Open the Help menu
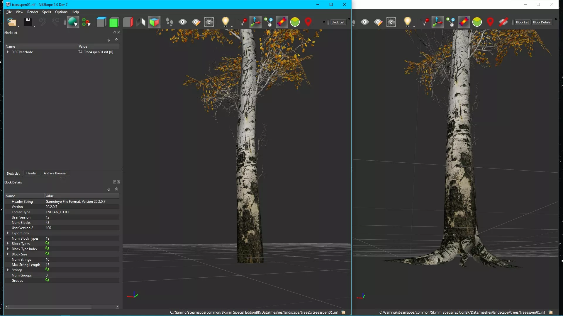The width and height of the screenshot is (563, 316). point(75,12)
